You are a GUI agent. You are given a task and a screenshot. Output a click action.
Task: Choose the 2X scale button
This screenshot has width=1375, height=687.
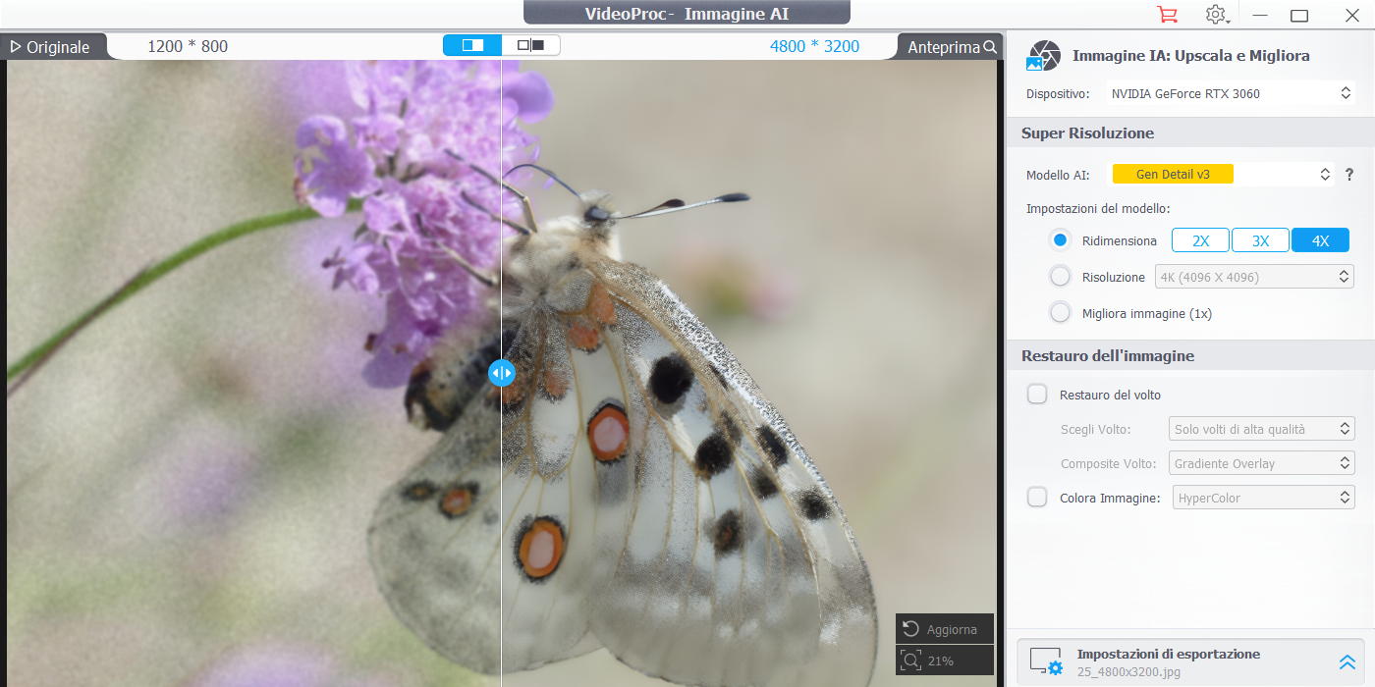pos(1200,240)
